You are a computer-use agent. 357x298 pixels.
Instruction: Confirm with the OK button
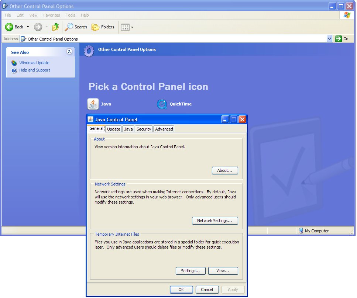coord(181,290)
